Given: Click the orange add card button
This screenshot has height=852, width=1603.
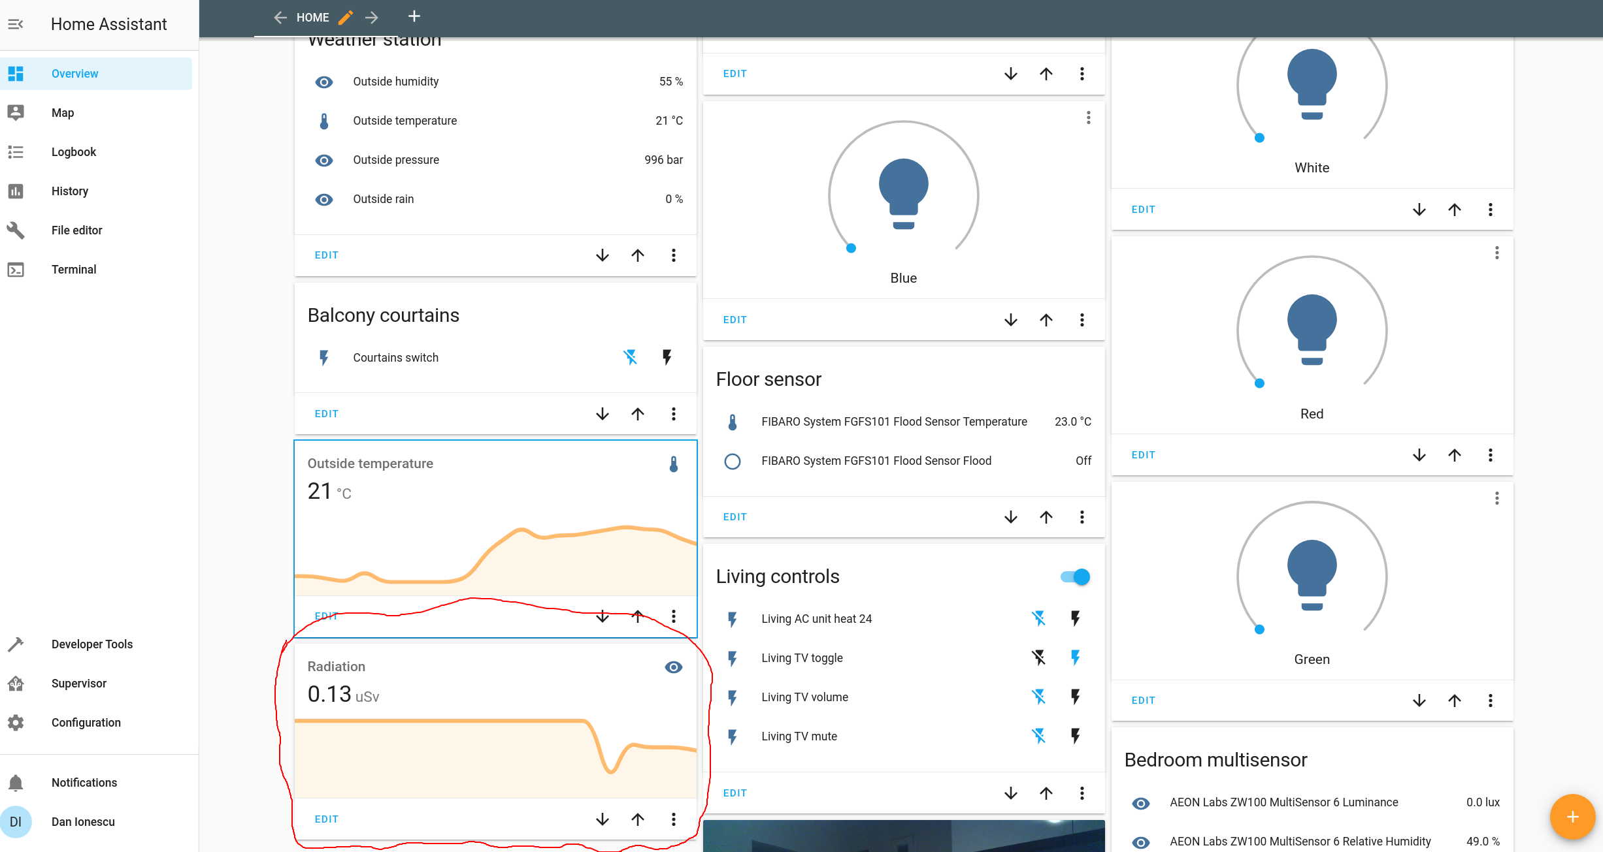Looking at the screenshot, I should pos(1572,816).
